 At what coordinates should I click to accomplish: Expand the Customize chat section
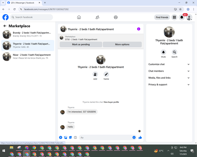169,64
